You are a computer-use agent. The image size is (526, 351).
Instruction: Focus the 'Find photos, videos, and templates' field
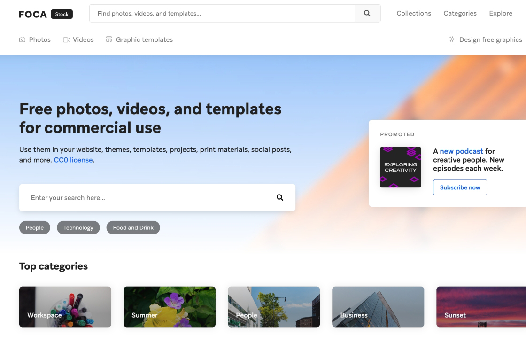[222, 14]
